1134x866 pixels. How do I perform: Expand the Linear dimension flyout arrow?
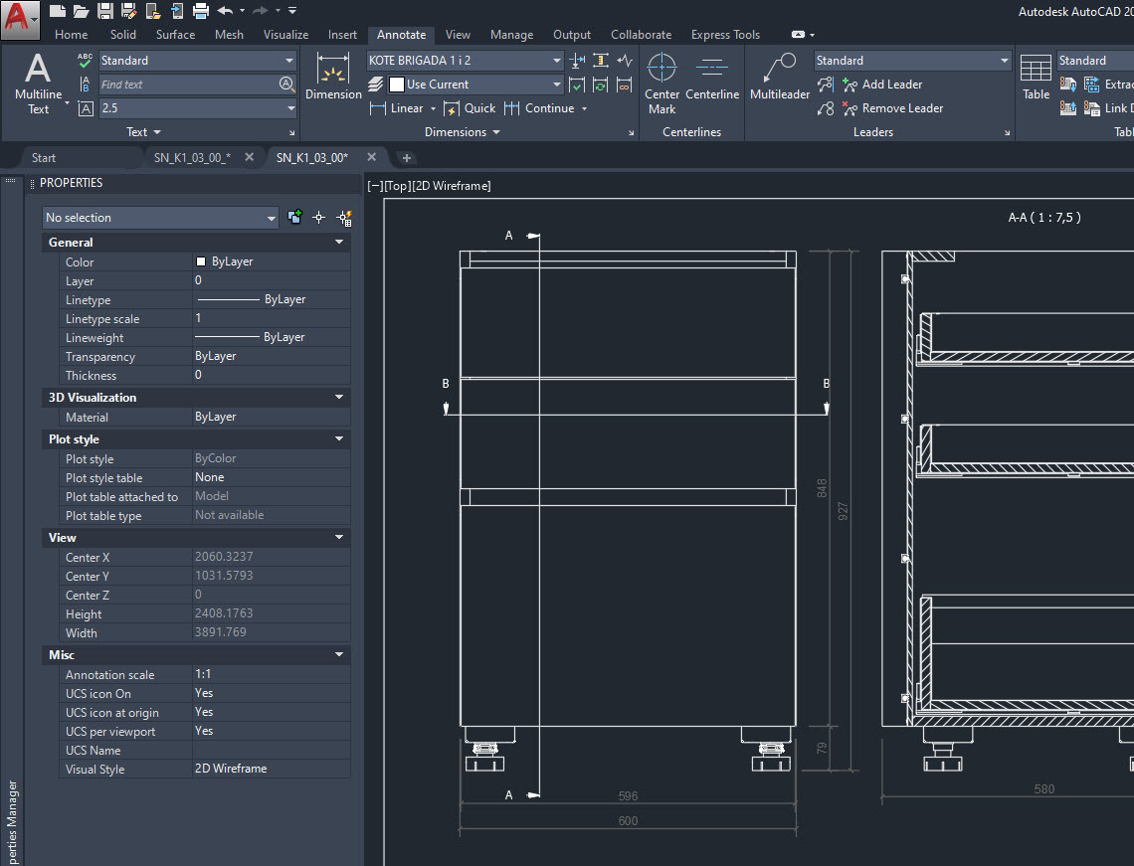[x=433, y=108]
